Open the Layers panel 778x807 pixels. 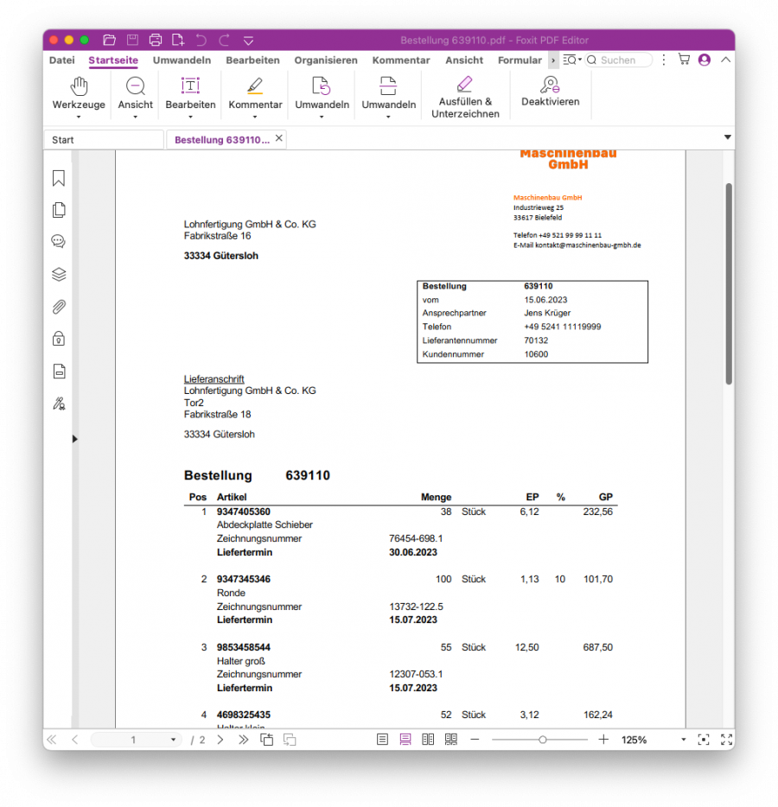point(59,275)
